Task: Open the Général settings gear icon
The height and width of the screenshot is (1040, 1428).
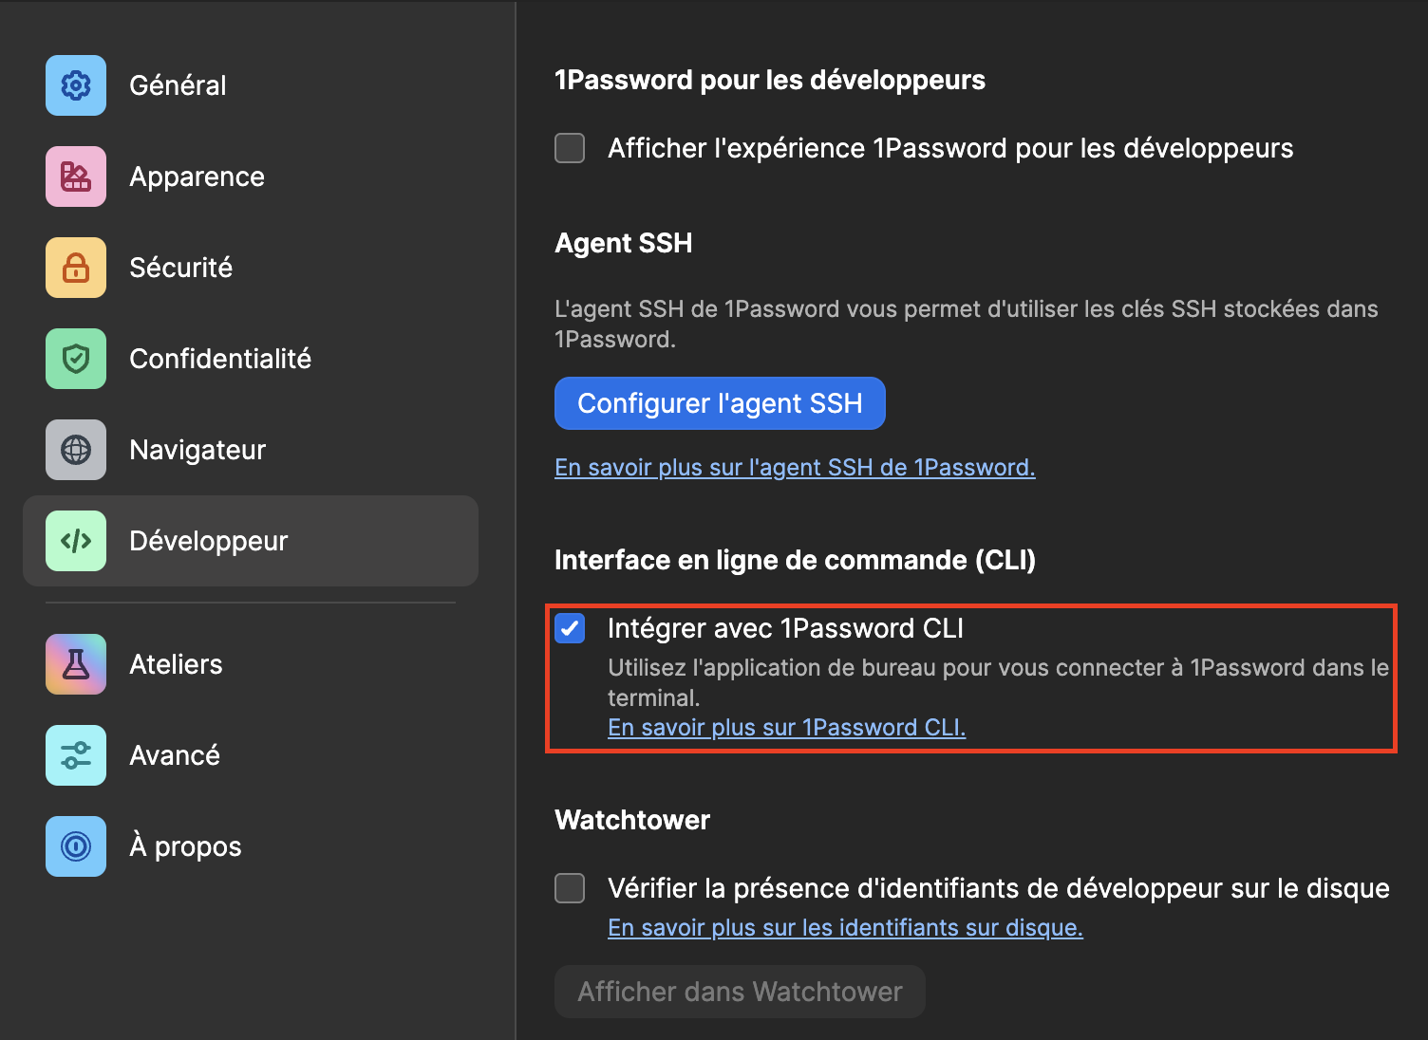Action: (x=75, y=85)
